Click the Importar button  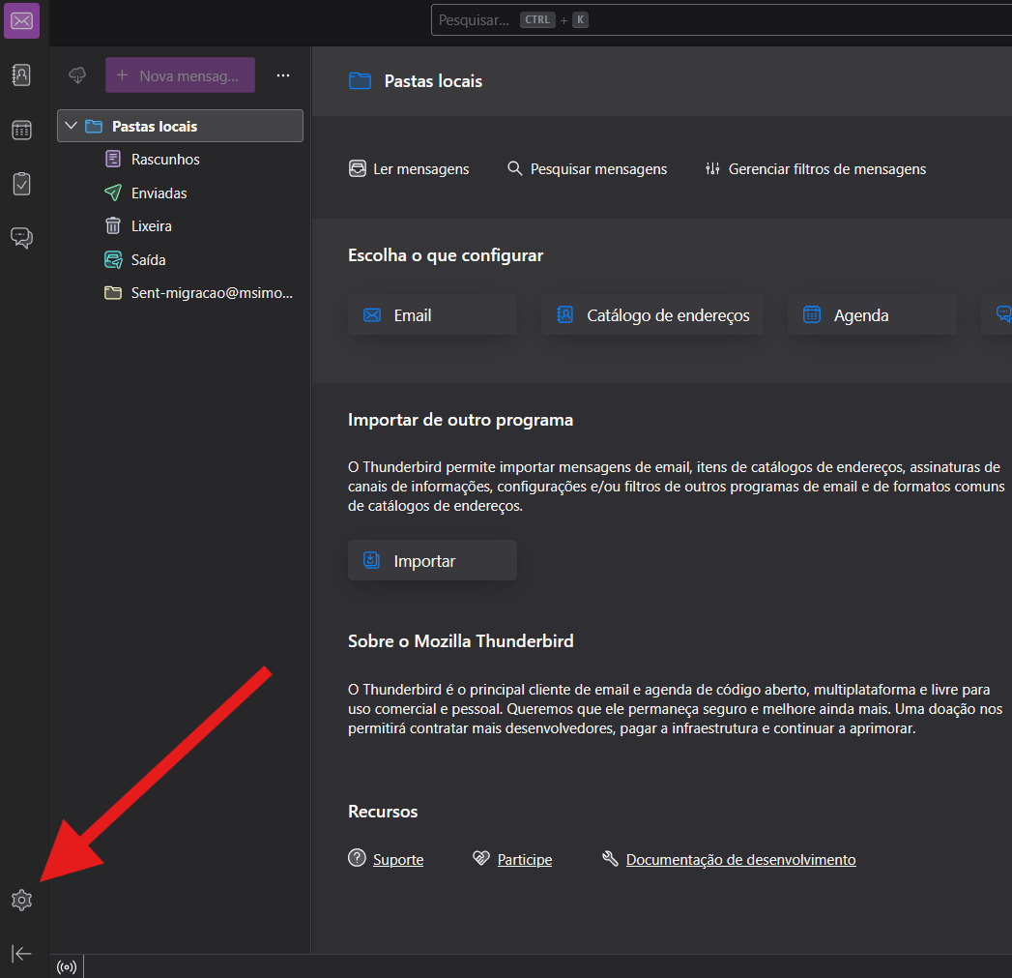pos(432,561)
